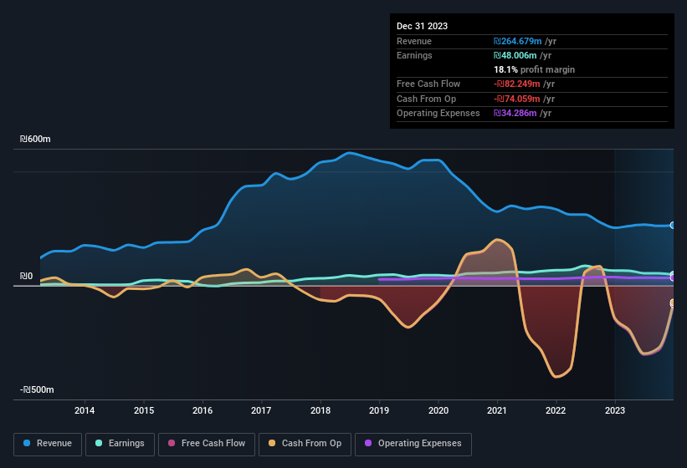This screenshot has height=468, width=687.
Task: Click the ₪0 y-axis label
Action: [26, 276]
